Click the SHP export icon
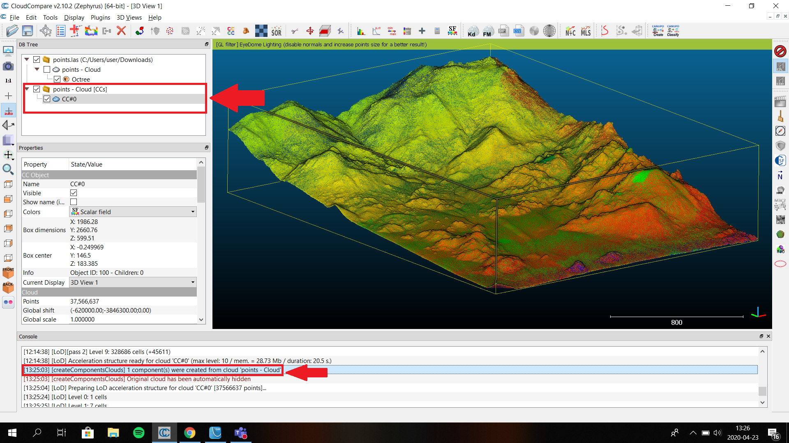This screenshot has height=443, width=789. click(503, 31)
